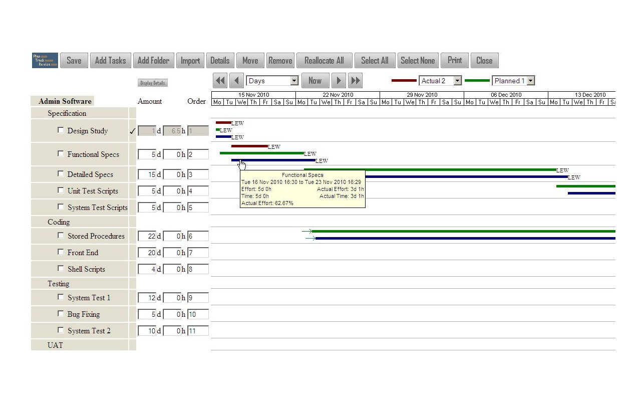Jump forward with double-right arrow
Image resolution: width=641 pixels, height=401 pixels.
click(x=355, y=81)
